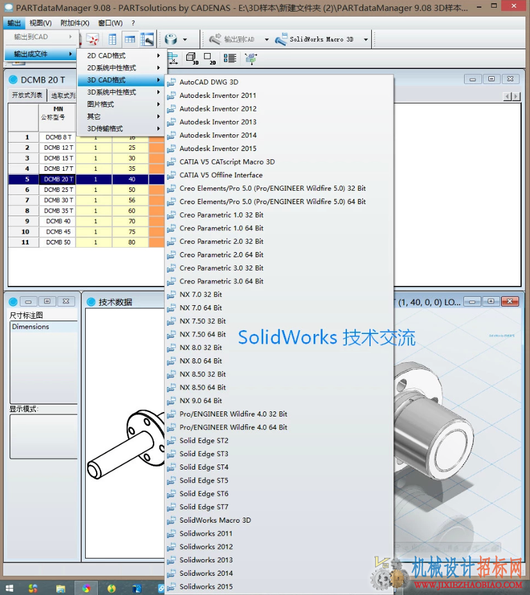Open dropdown arrow beside SolidWorks Macro 3D
530x595 pixels.
[365, 40]
